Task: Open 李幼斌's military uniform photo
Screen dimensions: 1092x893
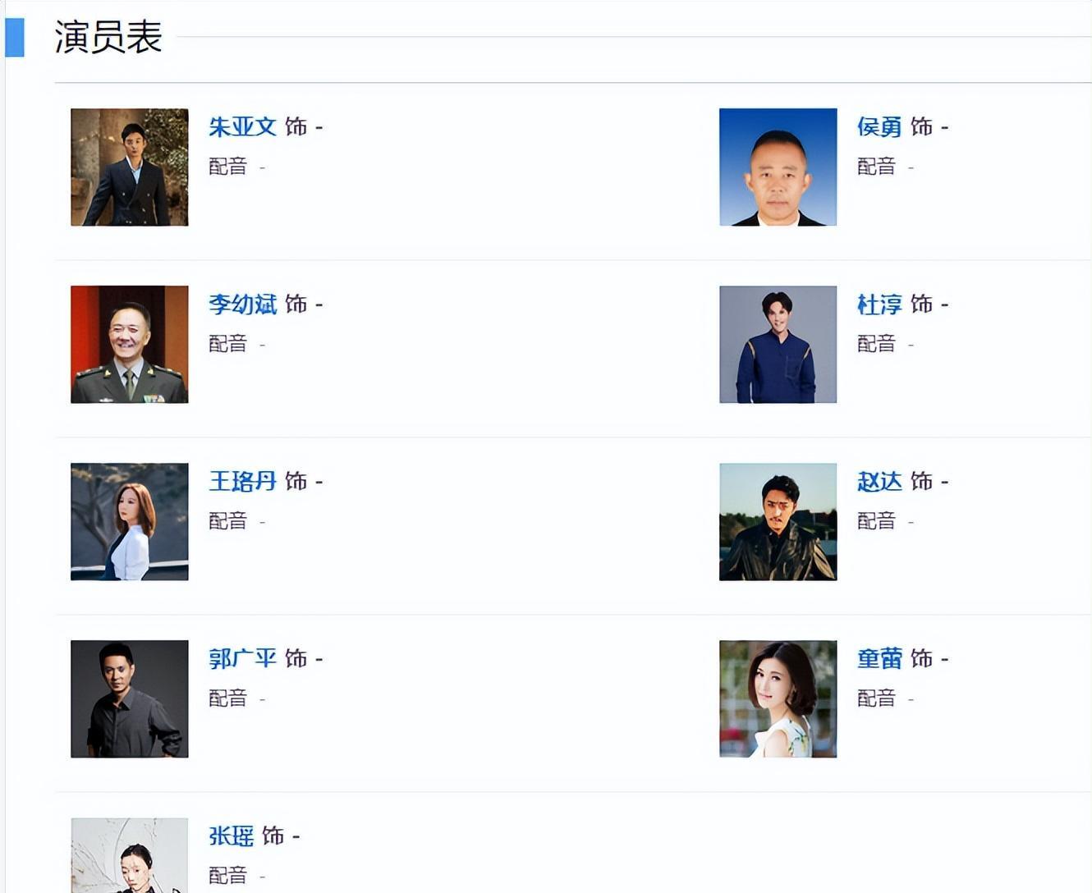Action: (130, 345)
